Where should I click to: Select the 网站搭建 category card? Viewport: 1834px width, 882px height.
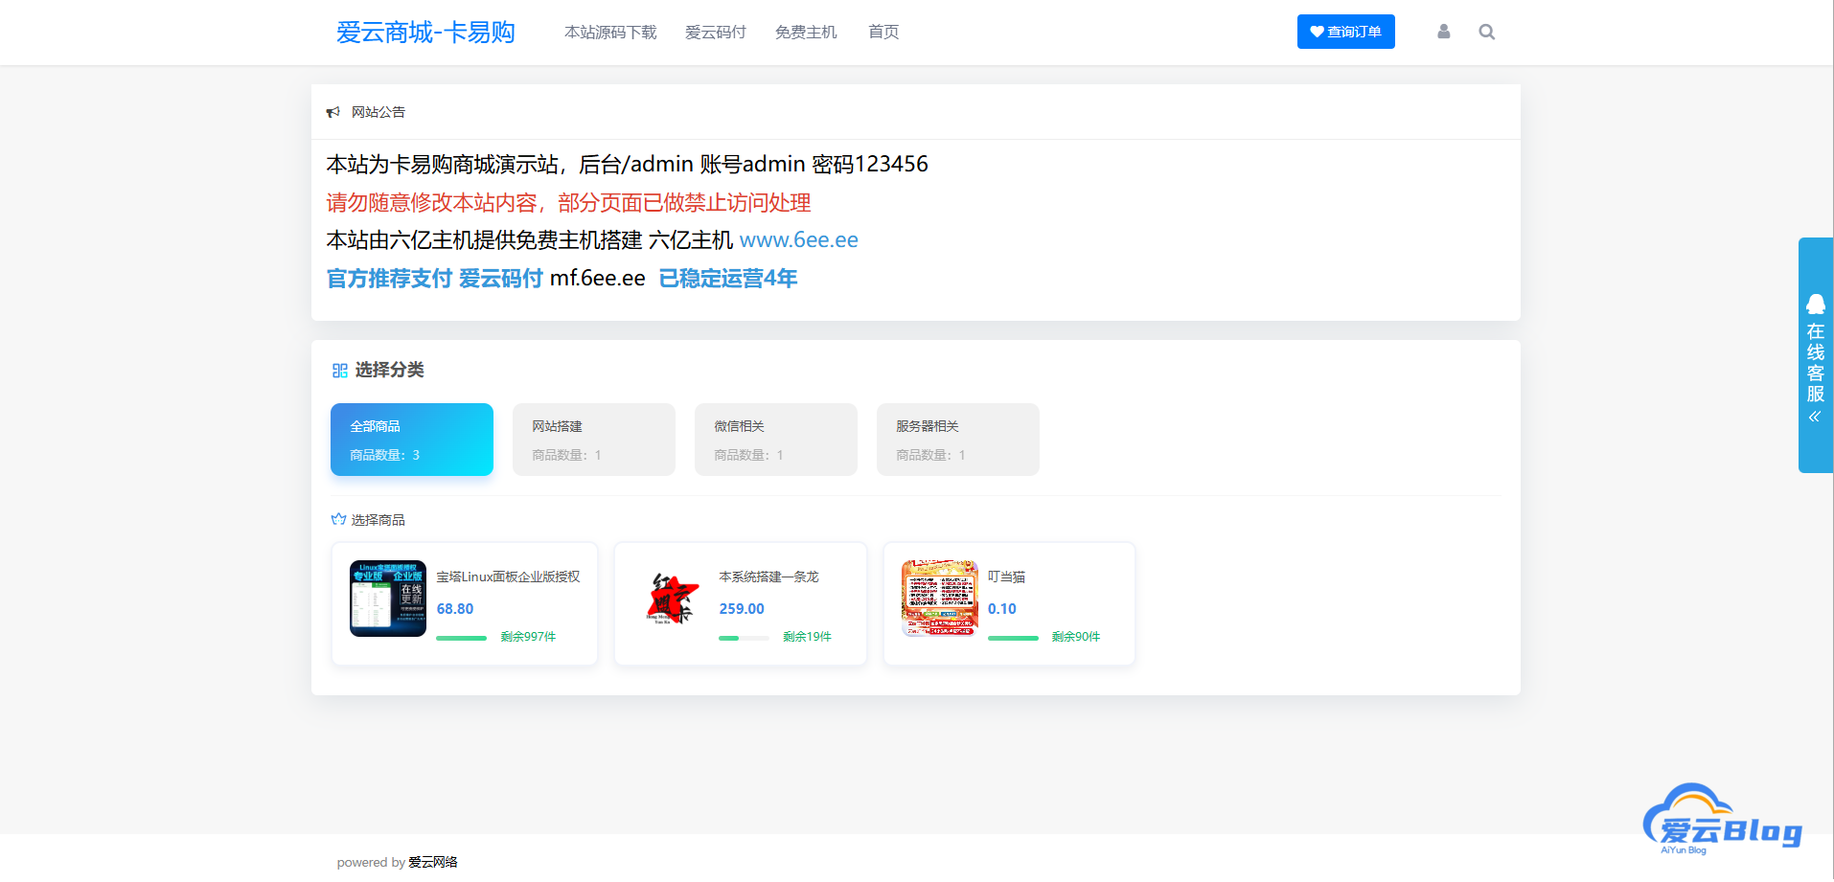(593, 440)
